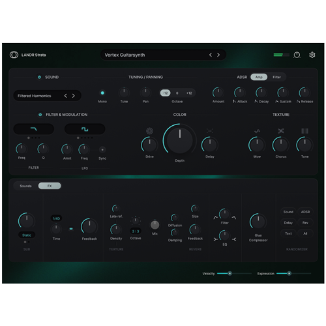
Task: Toggle the Mono switch
Action: 102,93
